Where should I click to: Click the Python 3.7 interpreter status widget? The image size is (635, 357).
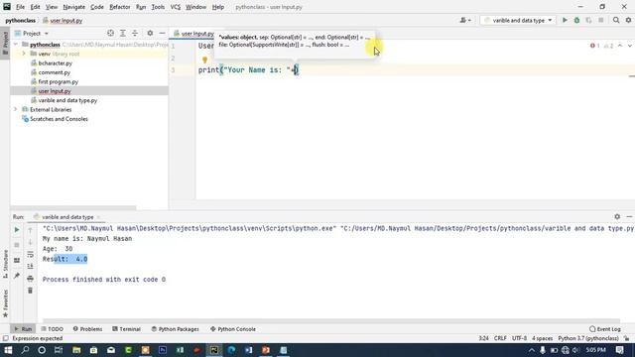pos(588,338)
